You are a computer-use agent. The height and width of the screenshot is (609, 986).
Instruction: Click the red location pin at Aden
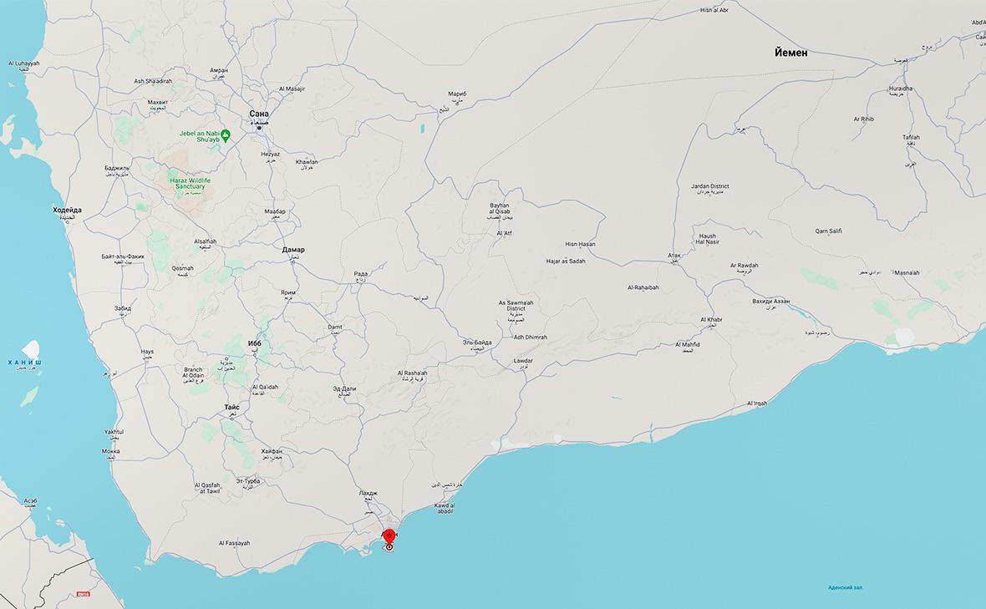coord(389,536)
